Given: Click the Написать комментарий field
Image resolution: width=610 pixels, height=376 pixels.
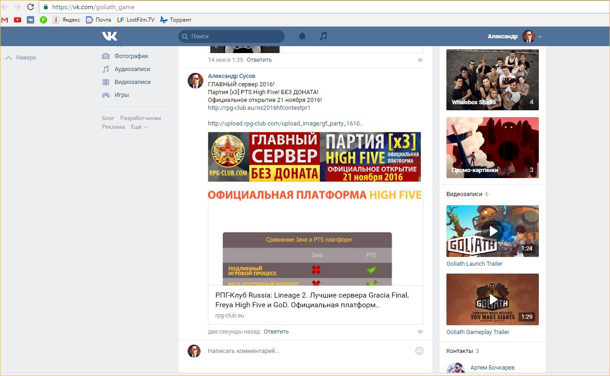Looking at the screenshot, I should [x=309, y=351].
